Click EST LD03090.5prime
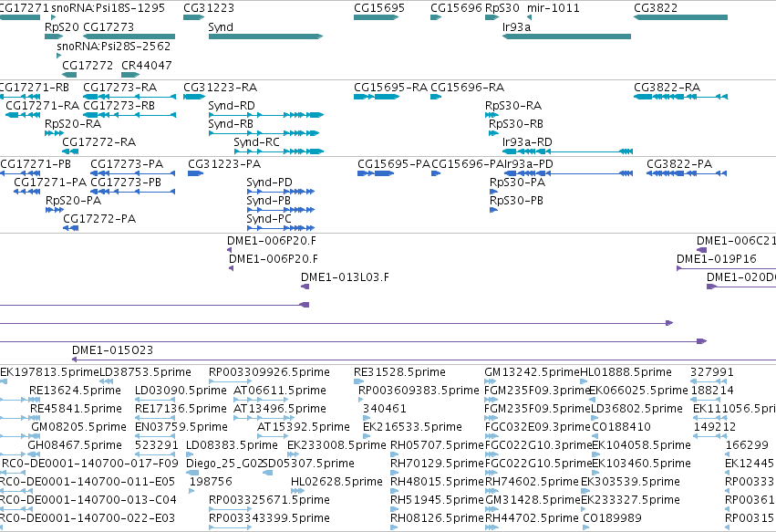Image resolution: width=776 pixels, height=532 pixels. click(x=157, y=400)
